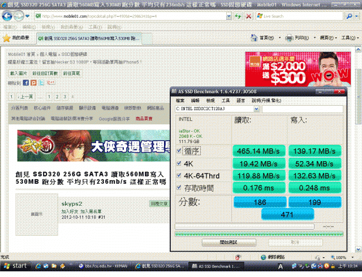Click the Google +1 share icon

(x=51, y=82)
